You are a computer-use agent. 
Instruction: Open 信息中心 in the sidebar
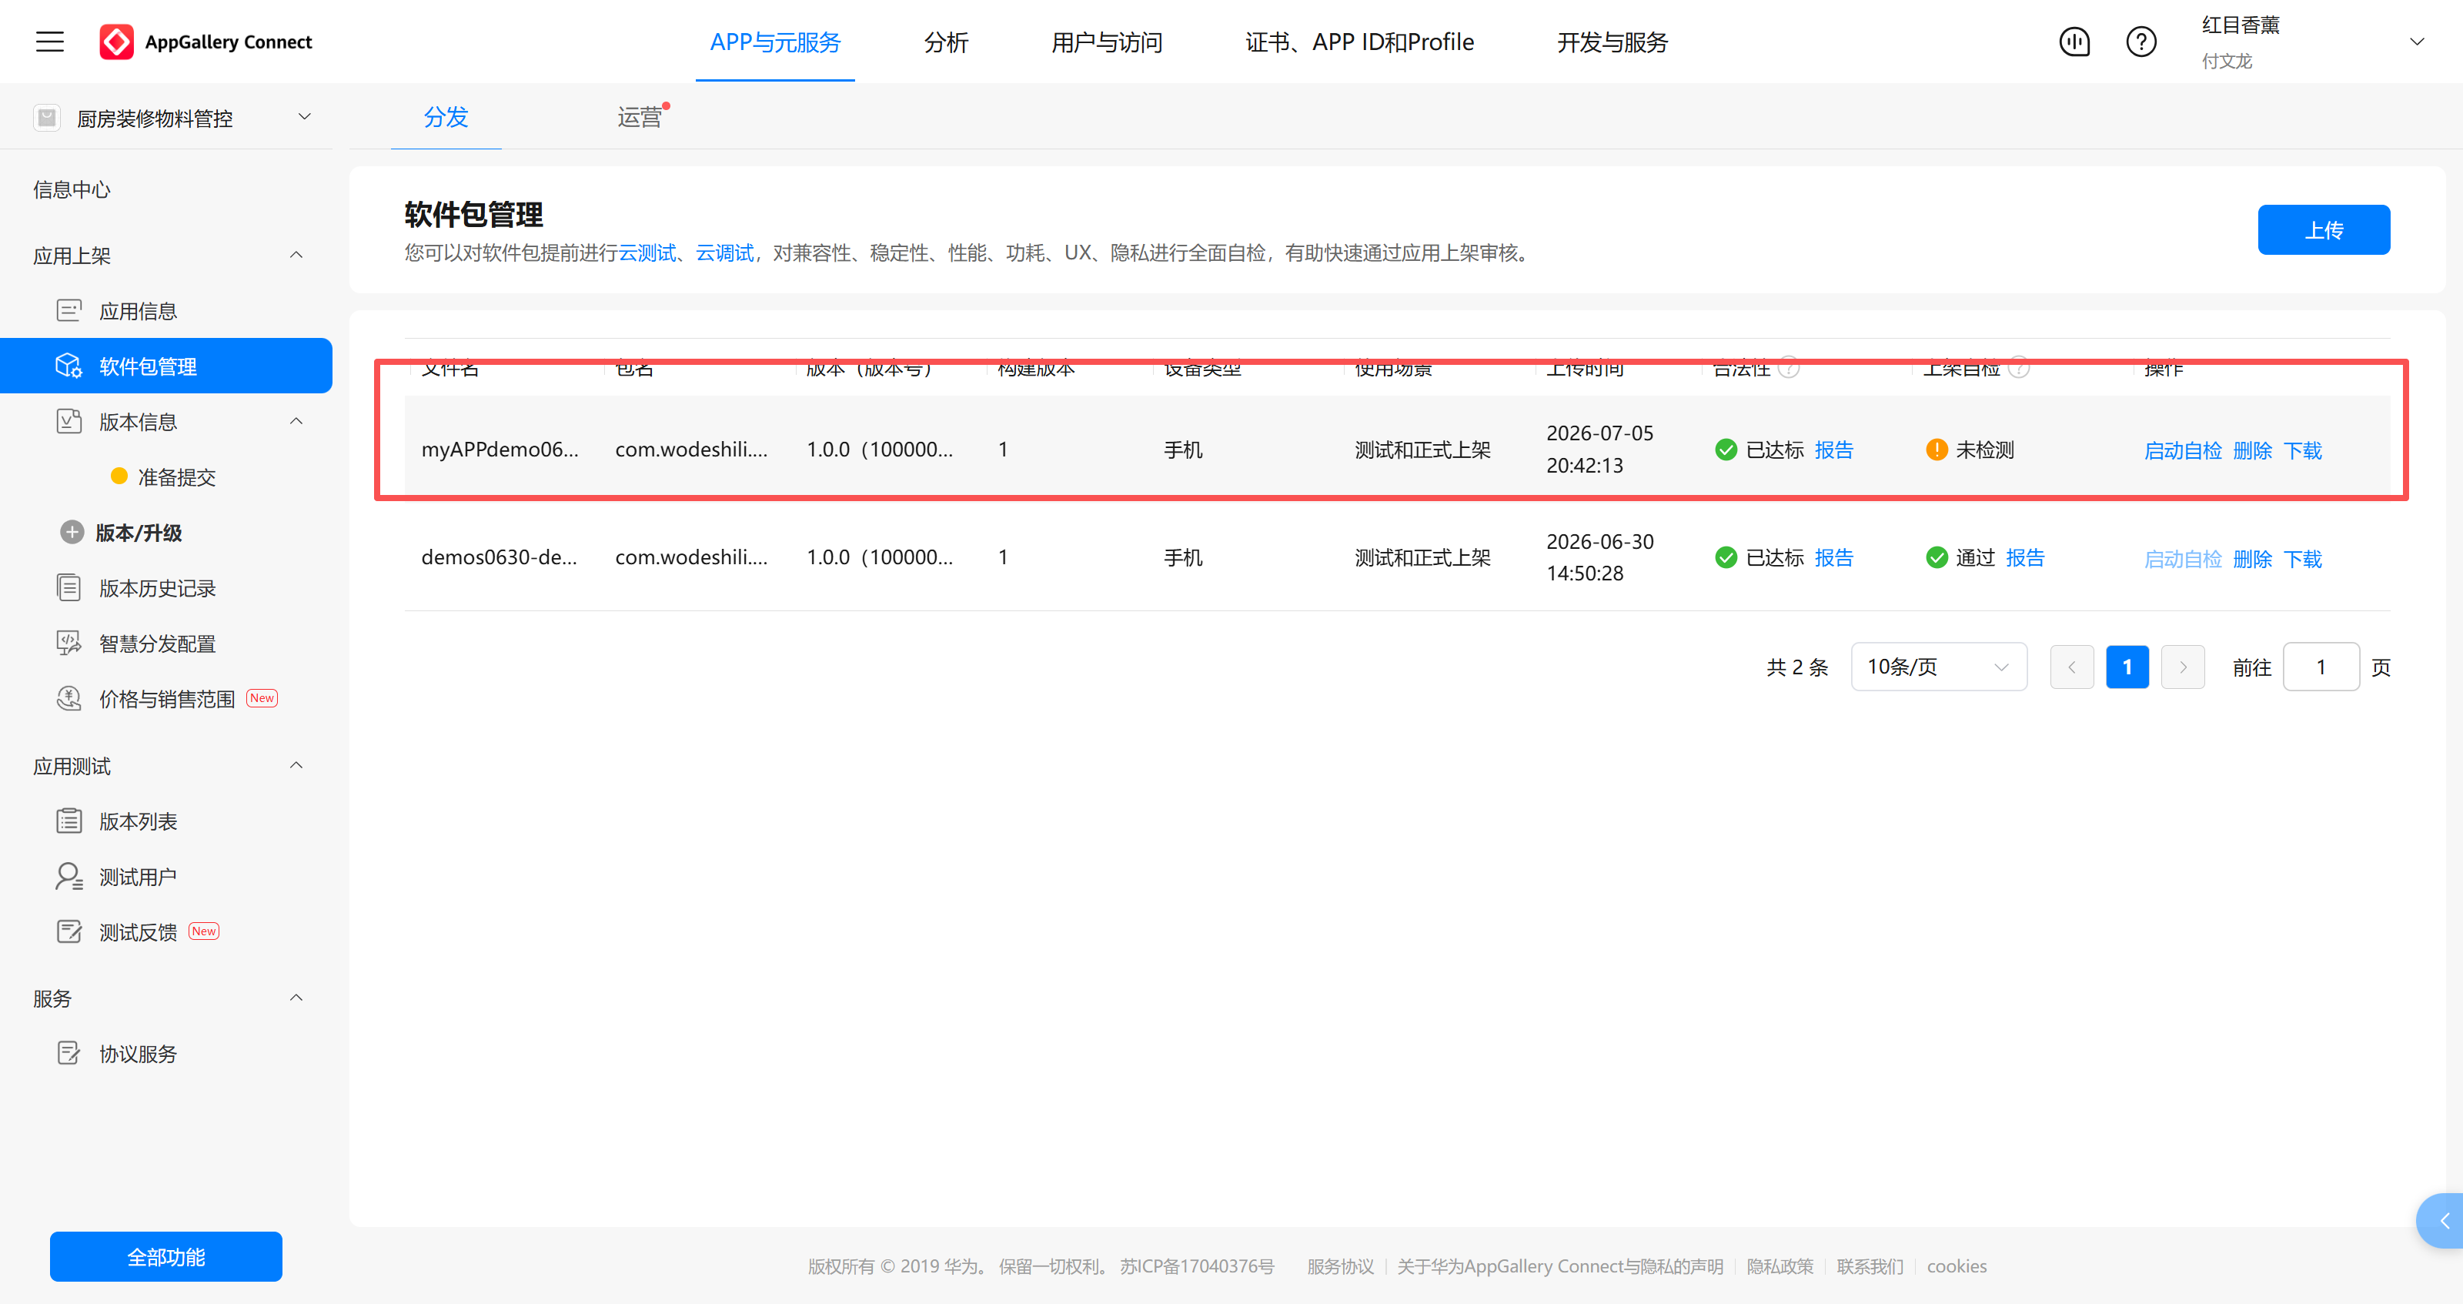click(x=72, y=189)
